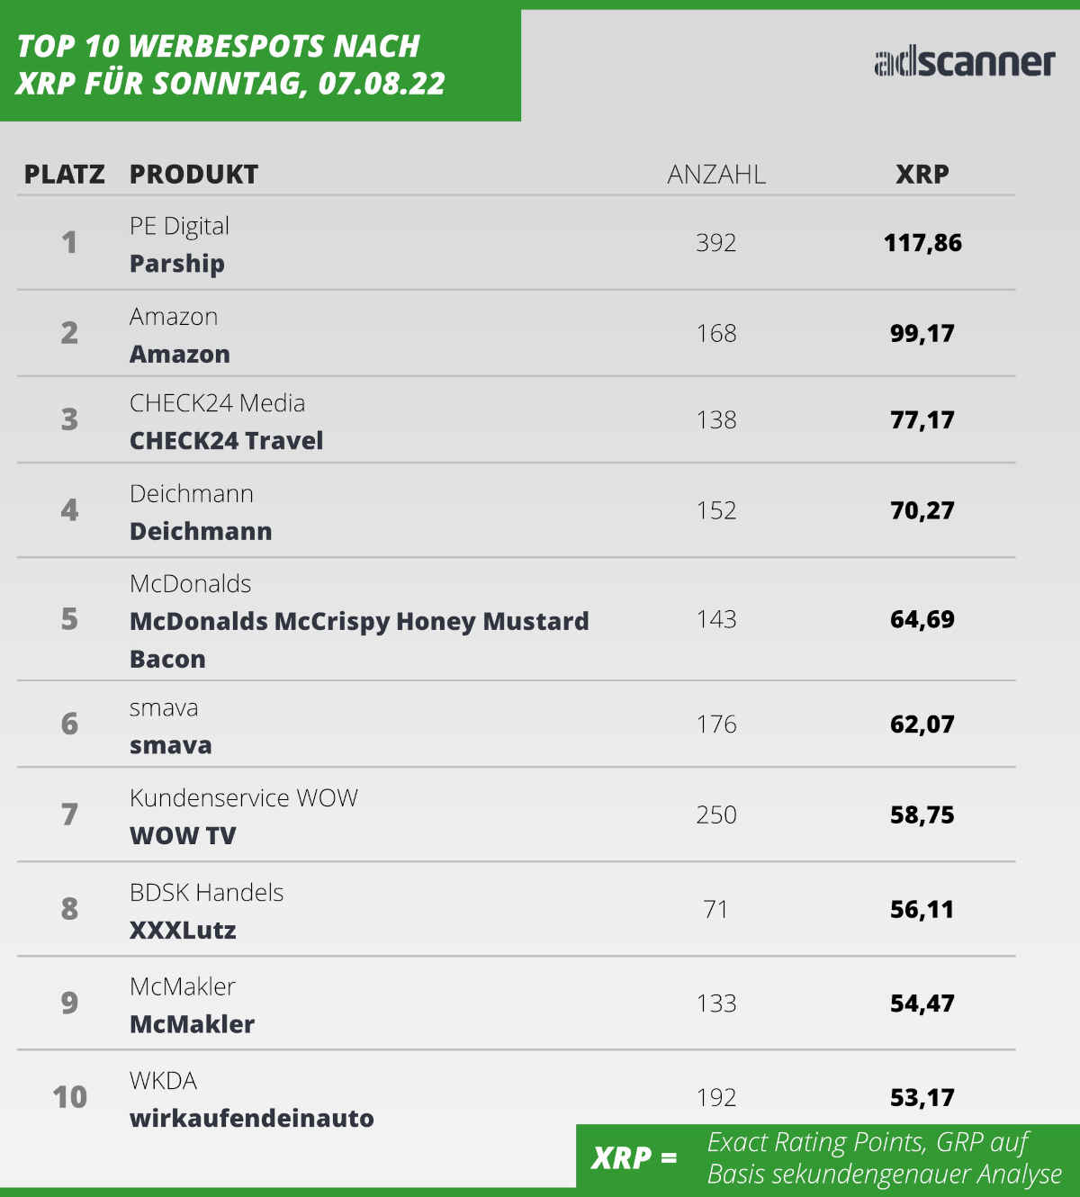This screenshot has width=1080, height=1197.
Task: Click the PRODUKT column header
Action: coord(193,174)
